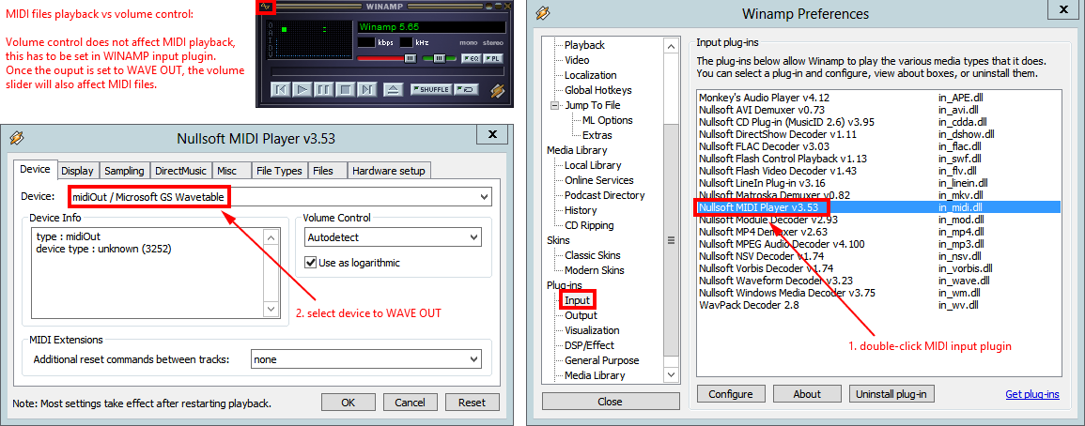Image resolution: width=1085 pixels, height=426 pixels.
Task: Select Playback in preferences tree
Action: tap(584, 45)
